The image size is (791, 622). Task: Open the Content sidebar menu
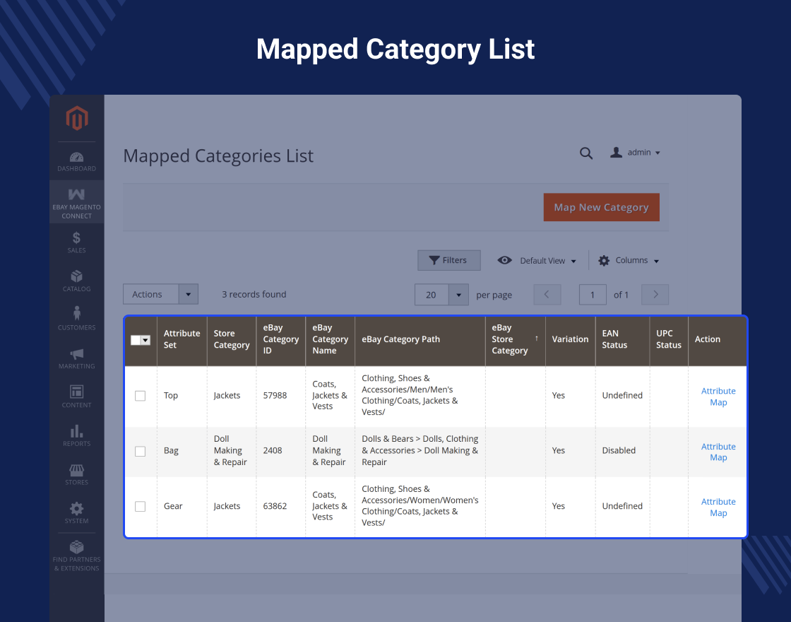click(77, 397)
